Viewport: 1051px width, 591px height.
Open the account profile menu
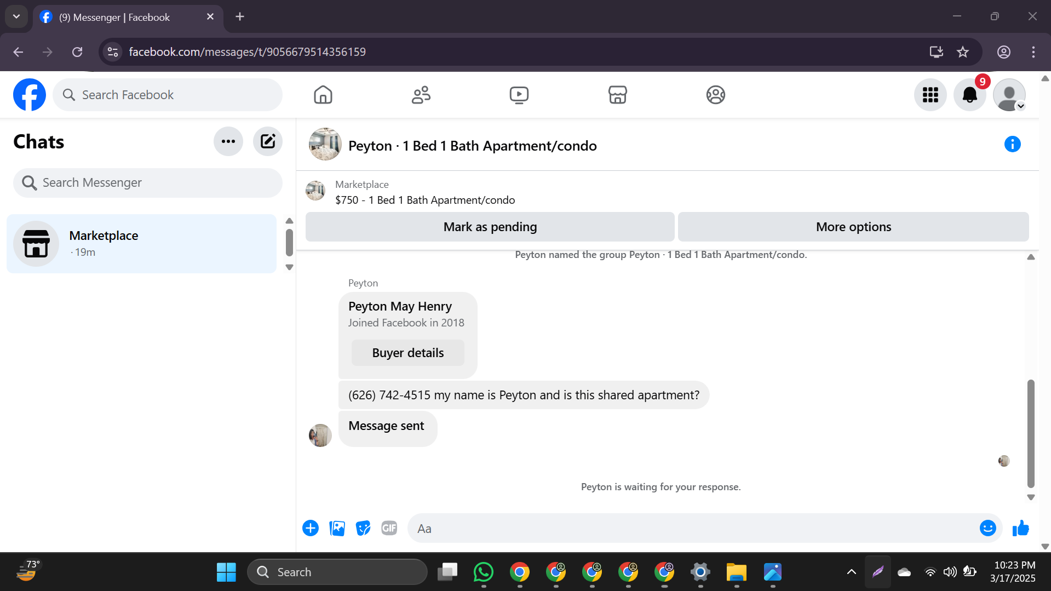(x=1009, y=95)
